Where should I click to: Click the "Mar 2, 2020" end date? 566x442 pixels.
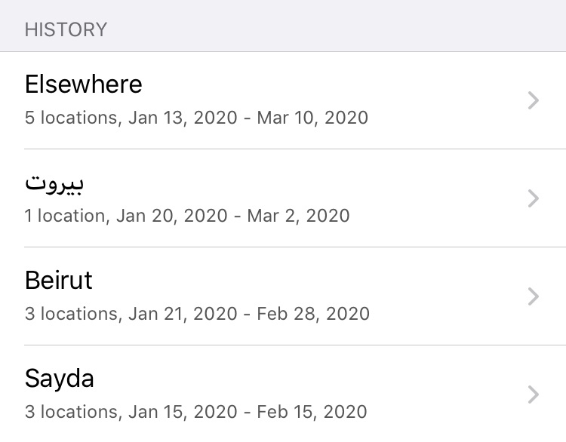pyautogui.click(x=303, y=216)
